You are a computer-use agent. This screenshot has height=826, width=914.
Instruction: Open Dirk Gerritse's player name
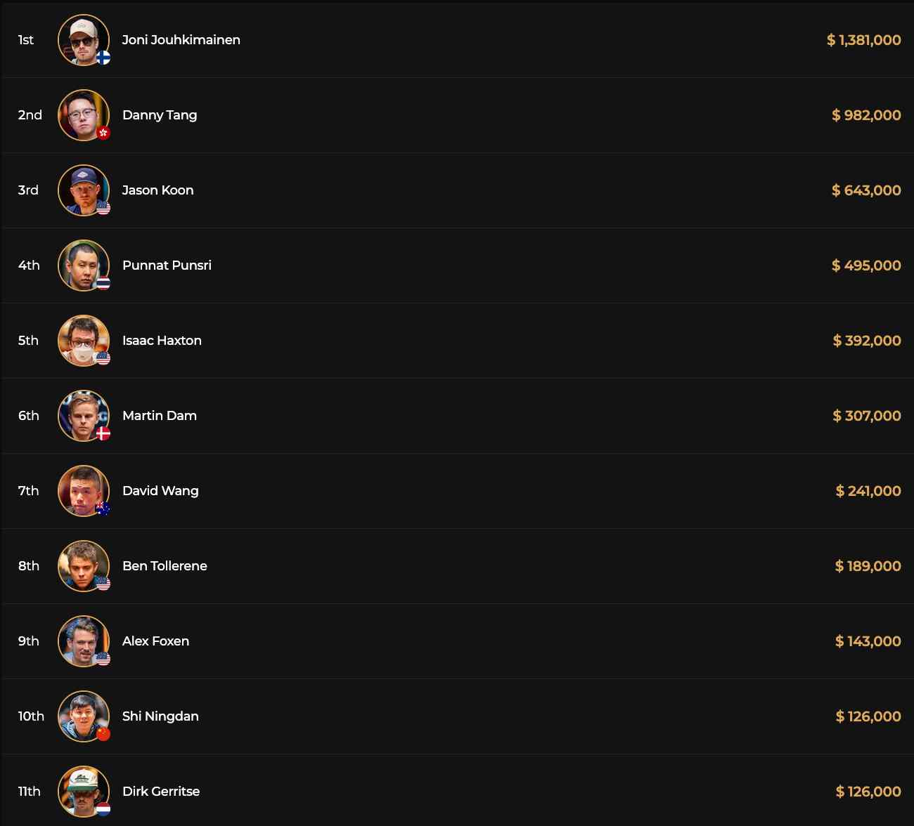point(161,792)
